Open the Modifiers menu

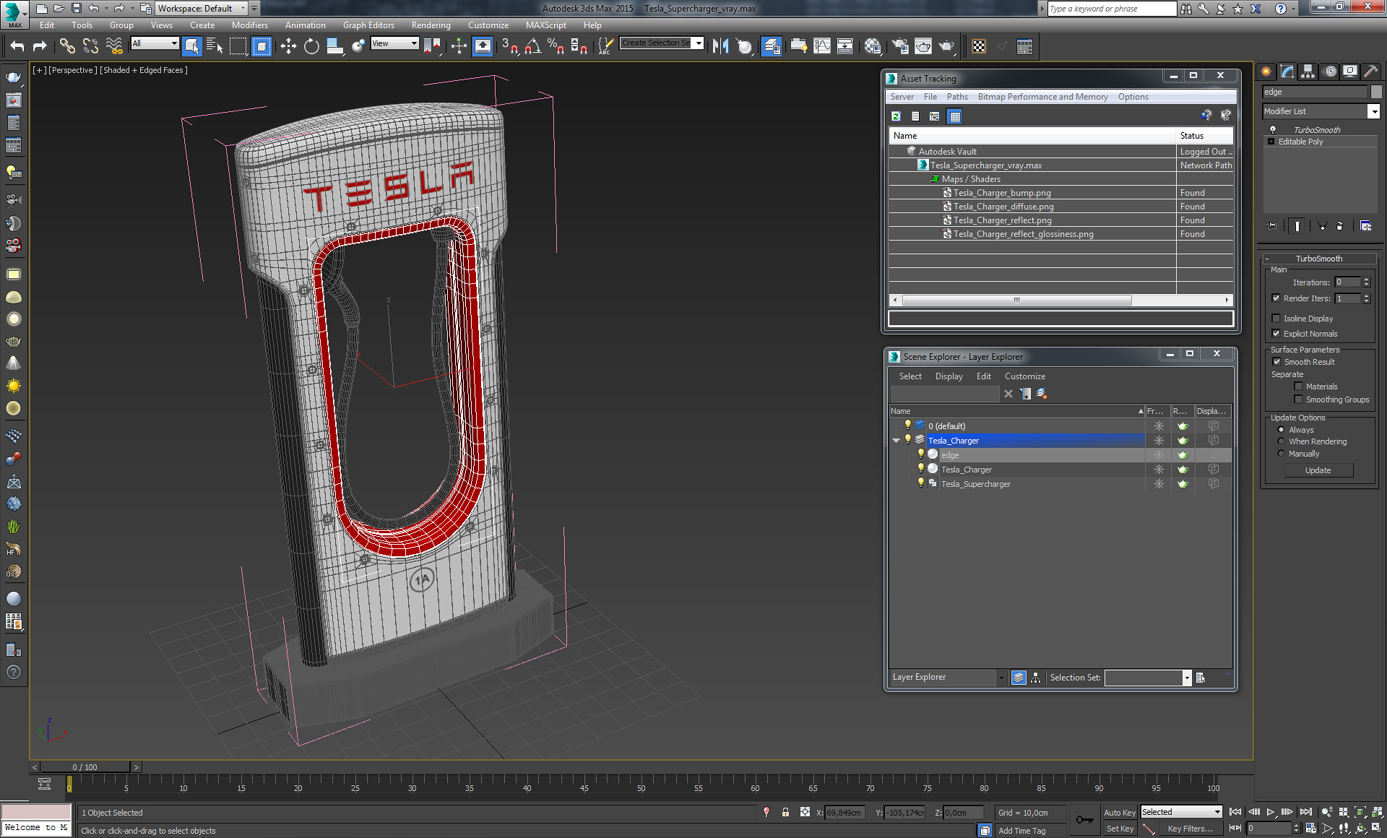[249, 25]
